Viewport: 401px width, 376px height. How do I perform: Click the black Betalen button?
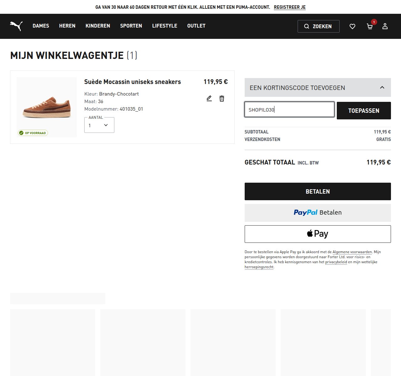point(318,191)
